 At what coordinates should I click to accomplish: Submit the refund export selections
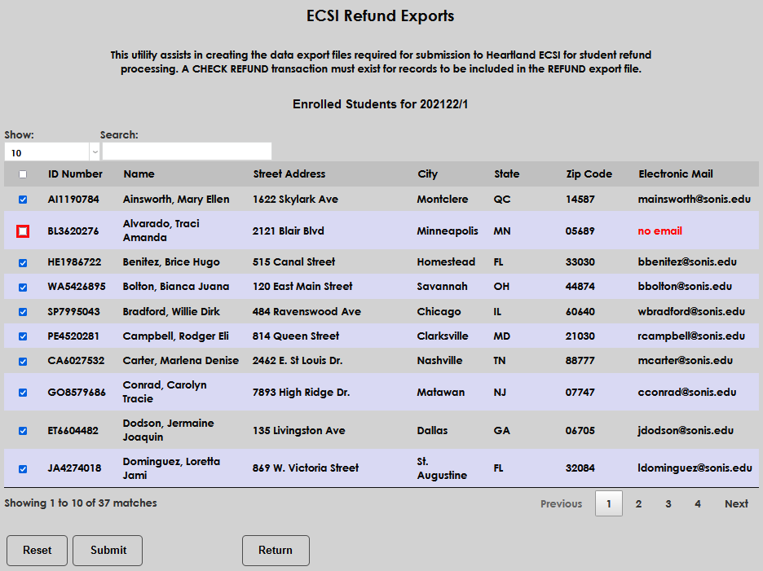tap(107, 551)
